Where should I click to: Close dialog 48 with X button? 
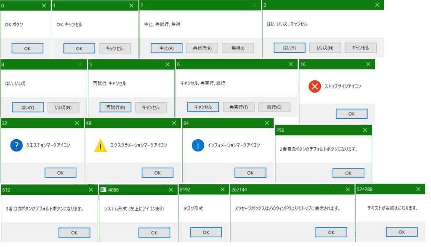point(174,123)
